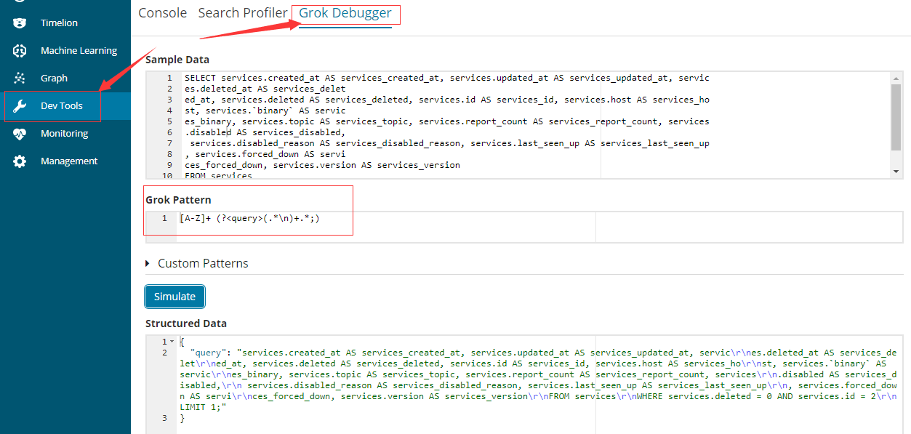Screen dimensions: 911x434
Task: Click the Timelion label text in sidebar
Action: pyautogui.click(x=59, y=23)
